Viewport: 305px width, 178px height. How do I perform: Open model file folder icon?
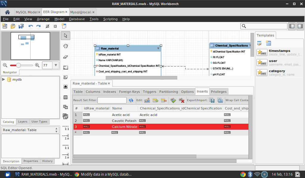point(13,26)
